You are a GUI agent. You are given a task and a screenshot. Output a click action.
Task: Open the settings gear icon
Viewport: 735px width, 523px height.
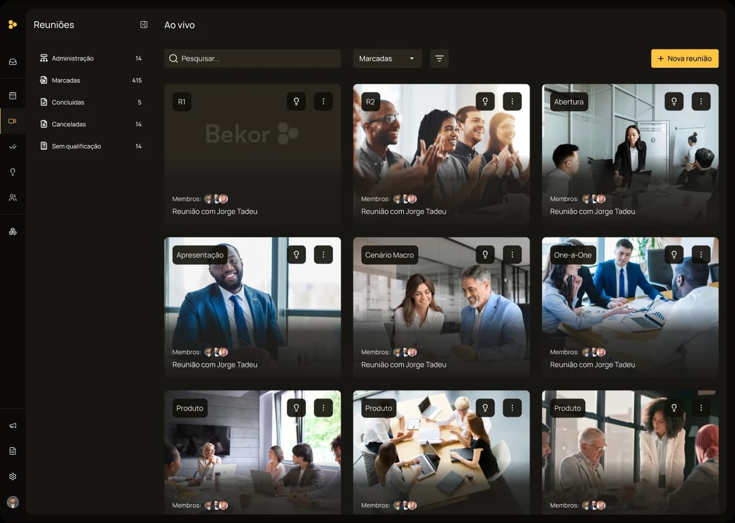point(13,476)
